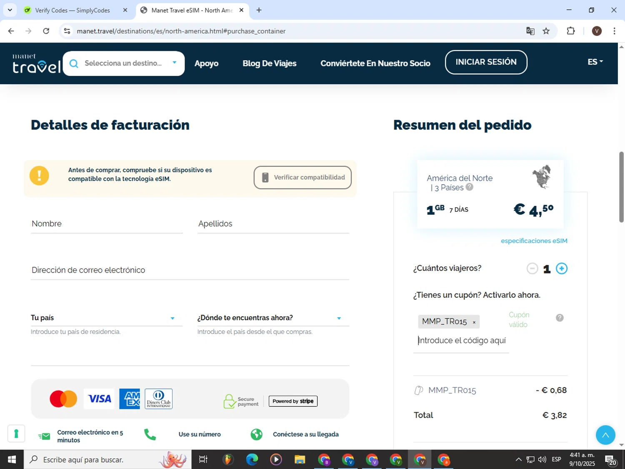The width and height of the screenshot is (625, 469).
Task: Open Chrome three-dot menu
Action: coord(614,31)
